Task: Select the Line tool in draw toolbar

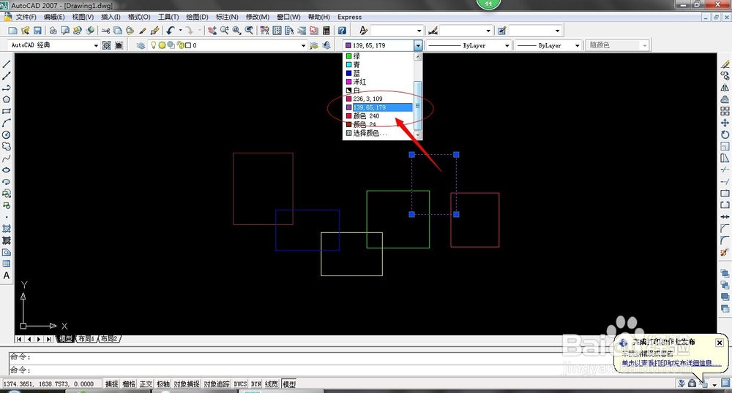Action: pyautogui.click(x=7, y=64)
